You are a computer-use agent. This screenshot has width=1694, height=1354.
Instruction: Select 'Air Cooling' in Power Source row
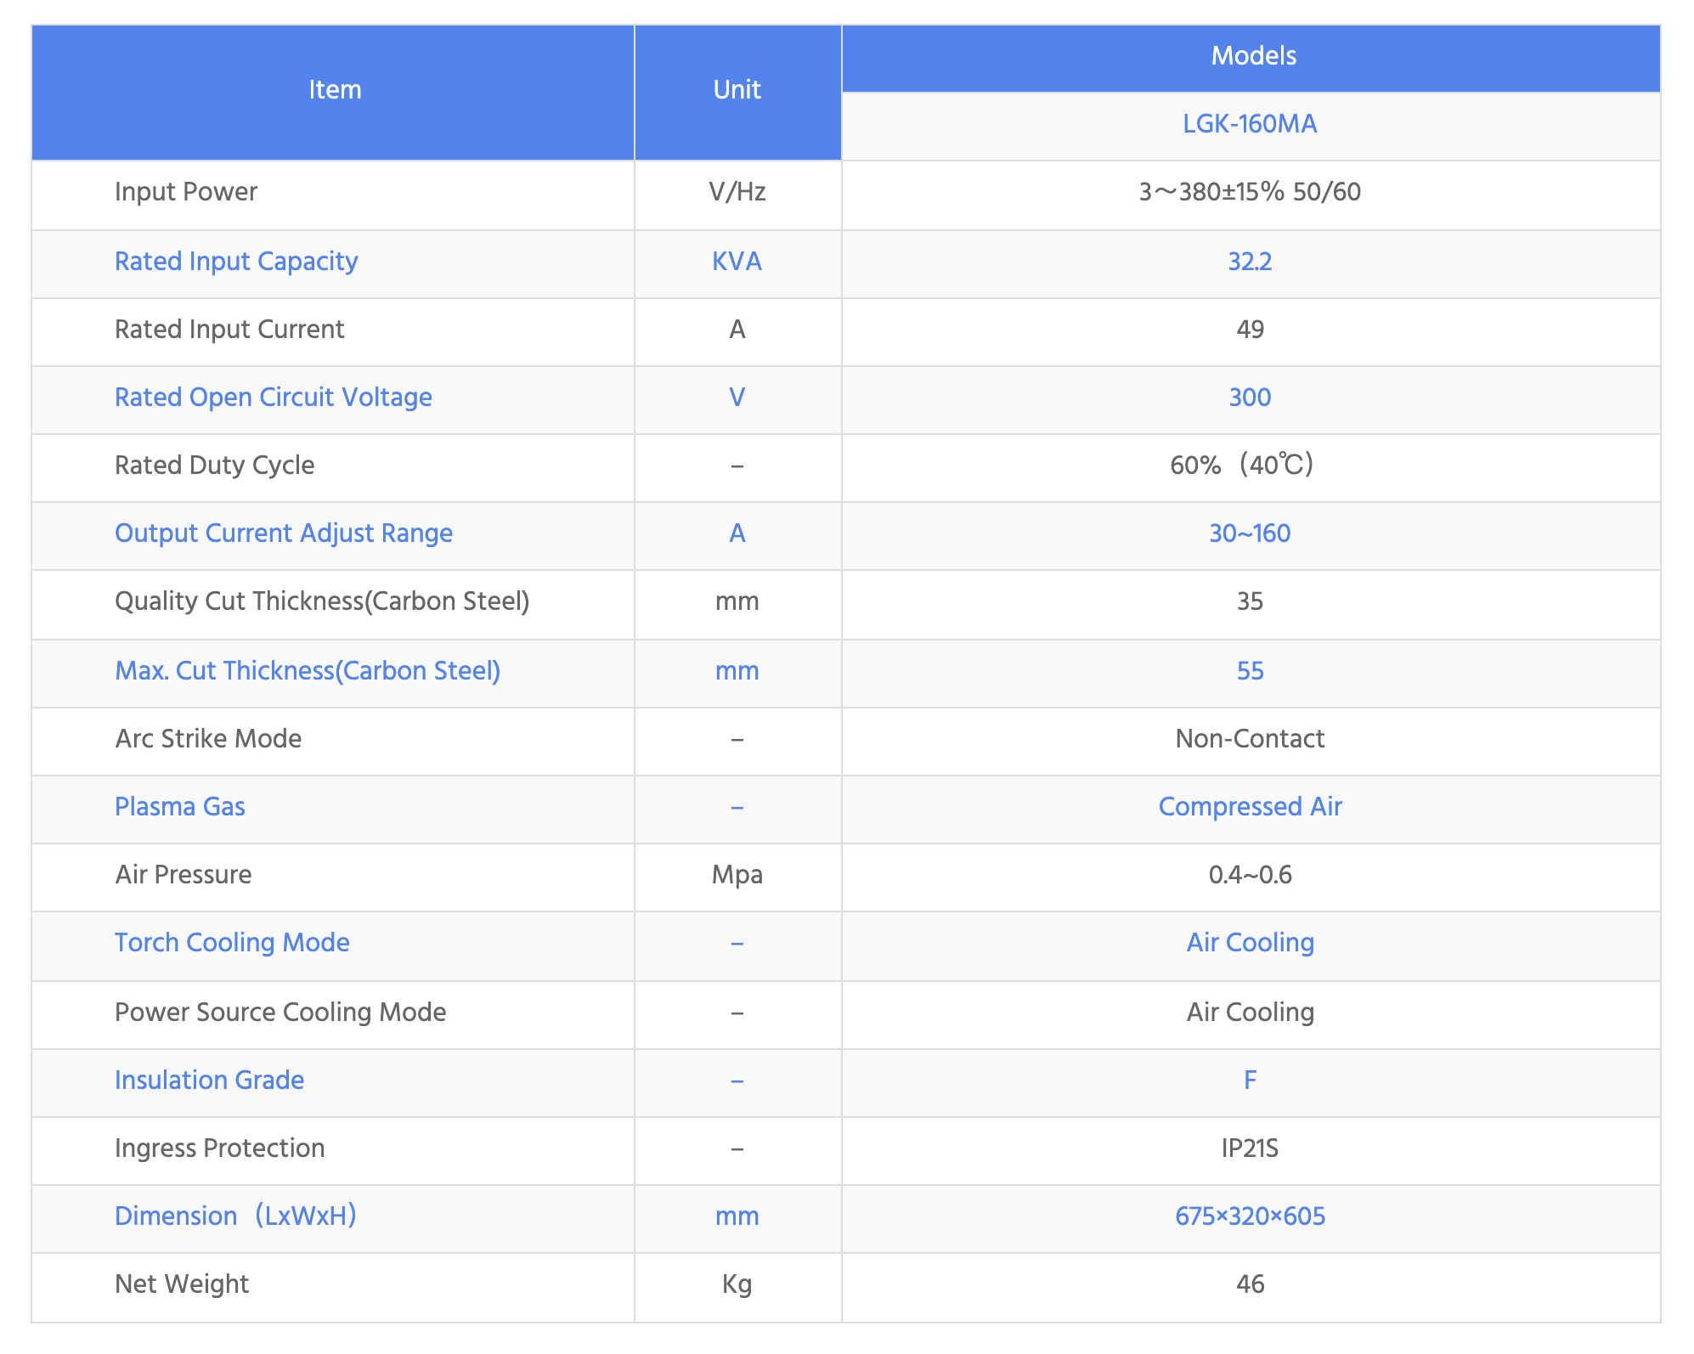(1250, 1013)
